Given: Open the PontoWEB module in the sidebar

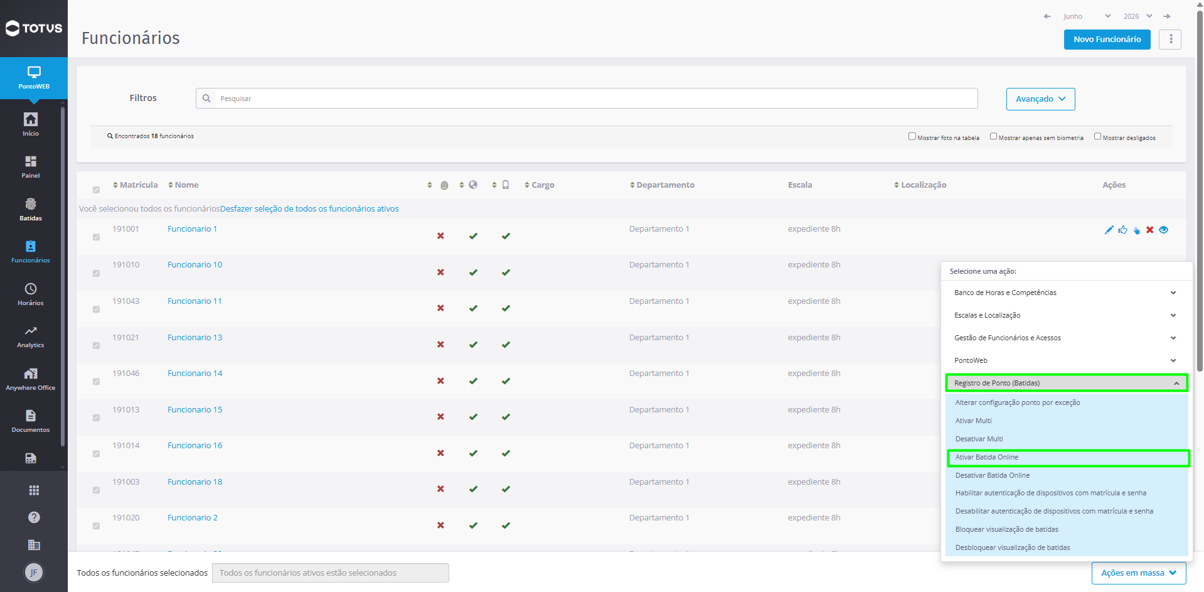Looking at the screenshot, I should 34,78.
